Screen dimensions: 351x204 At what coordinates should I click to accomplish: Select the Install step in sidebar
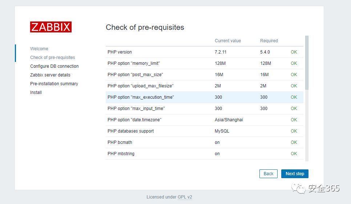coord(36,93)
